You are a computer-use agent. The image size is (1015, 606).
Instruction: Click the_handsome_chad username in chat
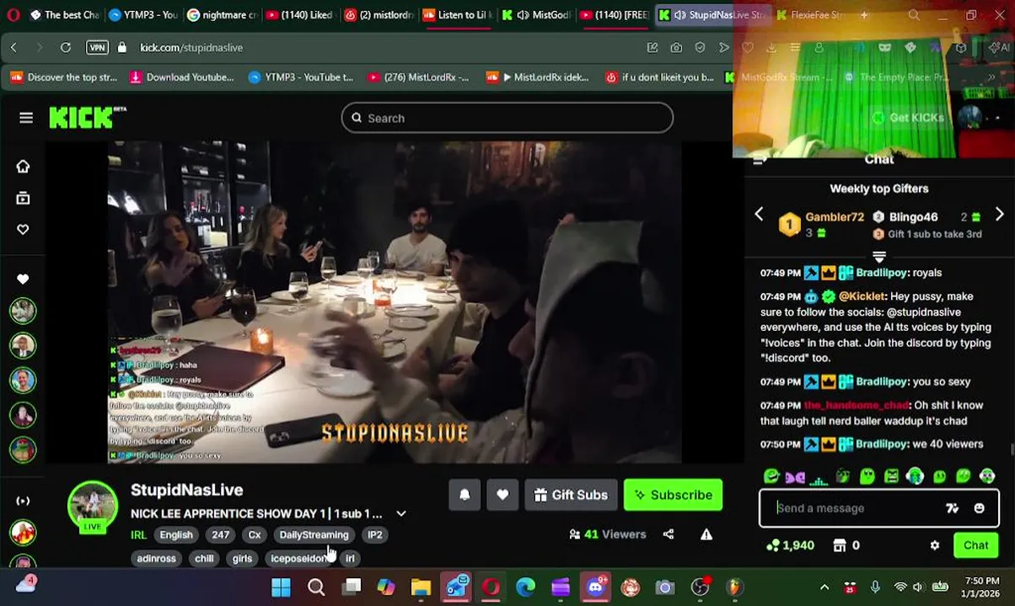click(x=857, y=406)
